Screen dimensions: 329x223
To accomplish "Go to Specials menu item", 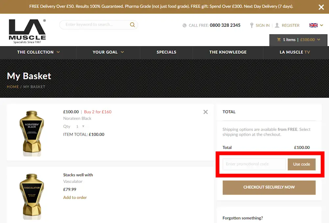I will [166, 52].
